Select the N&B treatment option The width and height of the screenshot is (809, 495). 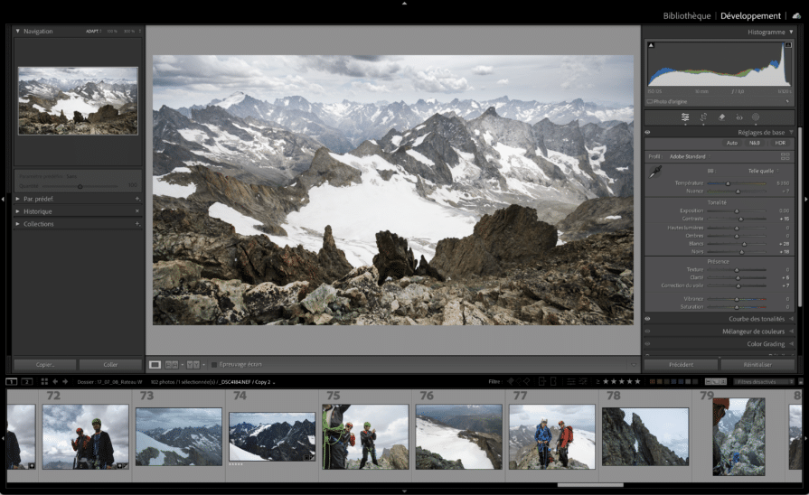click(754, 143)
